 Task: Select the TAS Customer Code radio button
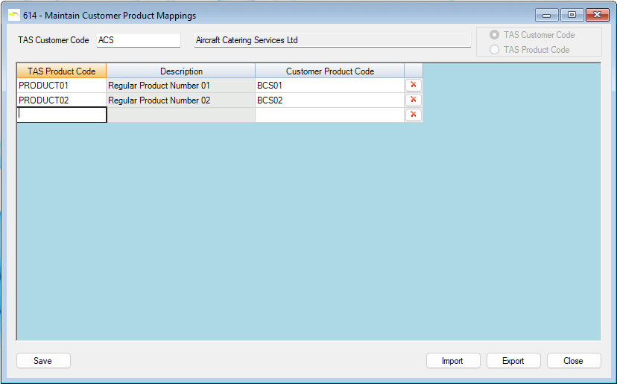494,35
